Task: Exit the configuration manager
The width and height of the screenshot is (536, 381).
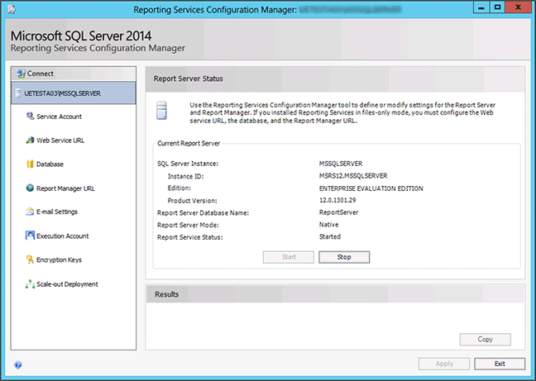Action: tap(500, 364)
